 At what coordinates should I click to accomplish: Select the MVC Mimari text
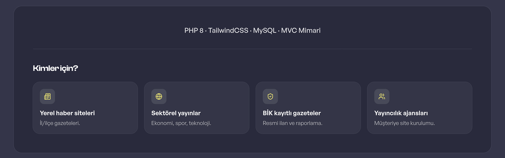click(x=301, y=30)
